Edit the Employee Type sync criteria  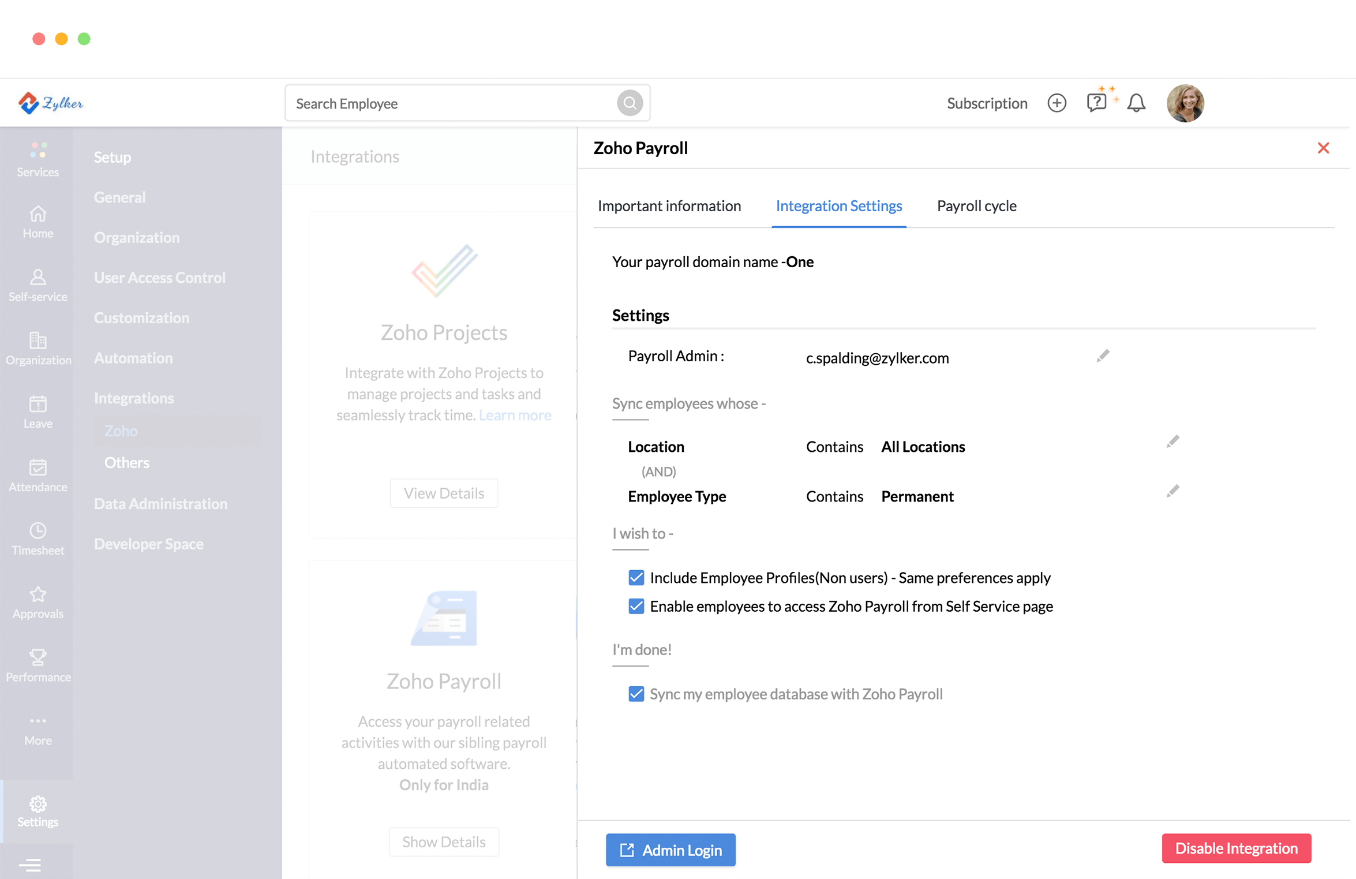(1172, 492)
